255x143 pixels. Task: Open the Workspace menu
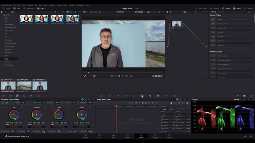(x=80, y=5)
